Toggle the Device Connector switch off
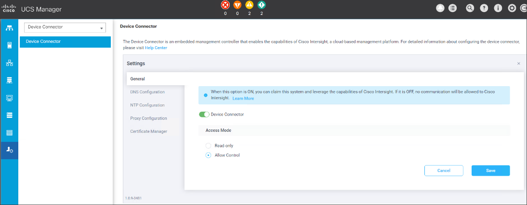This screenshot has height=205, width=527. (x=204, y=115)
